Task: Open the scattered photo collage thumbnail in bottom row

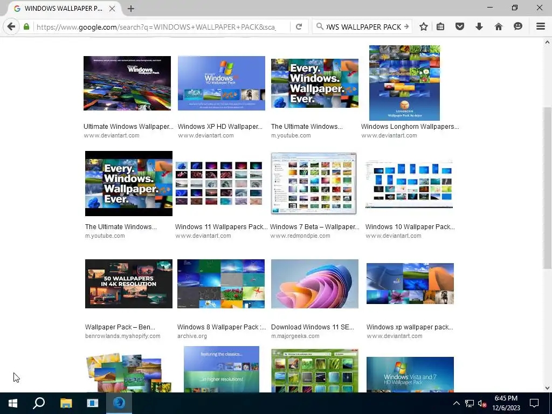Action: click(x=129, y=373)
